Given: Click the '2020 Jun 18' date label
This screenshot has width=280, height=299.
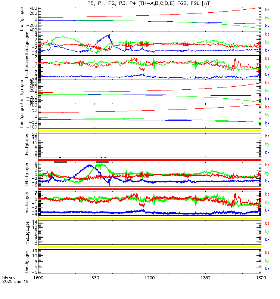Looking at the screenshot, I should pyautogui.click(x=15, y=281).
